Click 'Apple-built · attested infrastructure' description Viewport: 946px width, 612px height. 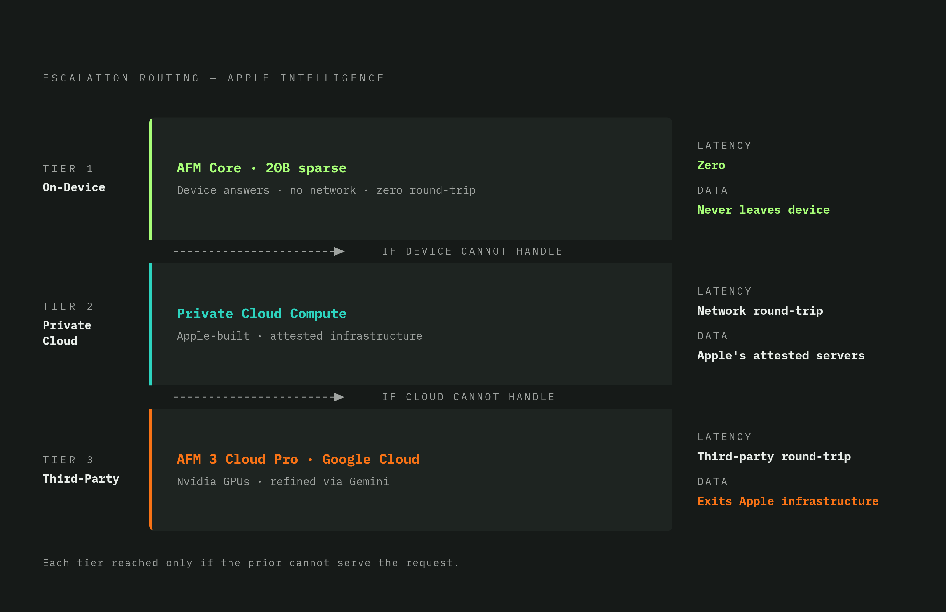tap(300, 336)
